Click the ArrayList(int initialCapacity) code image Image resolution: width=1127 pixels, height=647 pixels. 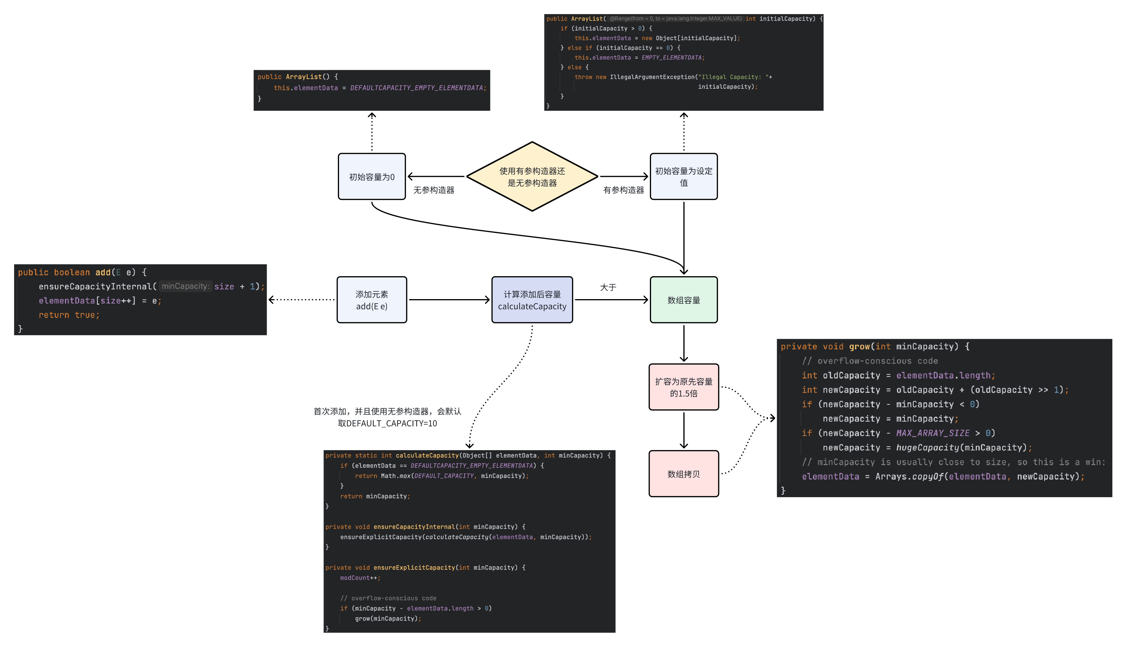tap(683, 62)
